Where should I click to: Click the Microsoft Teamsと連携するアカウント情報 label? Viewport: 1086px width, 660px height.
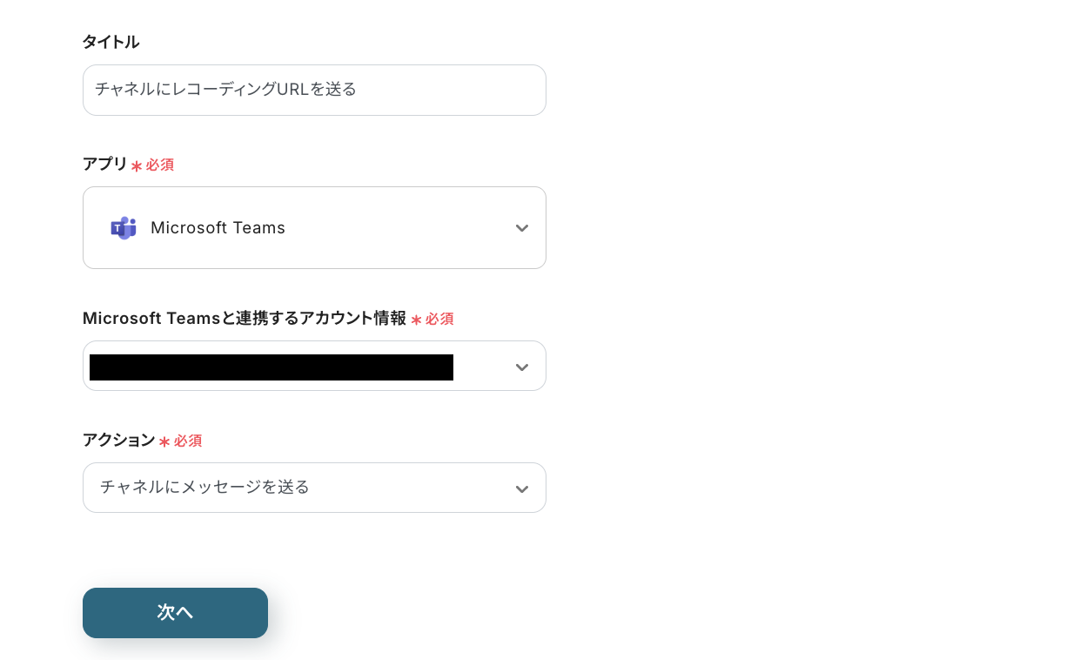pyautogui.click(x=244, y=318)
